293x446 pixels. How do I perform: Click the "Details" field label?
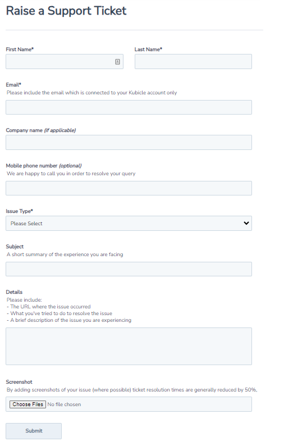point(14,292)
